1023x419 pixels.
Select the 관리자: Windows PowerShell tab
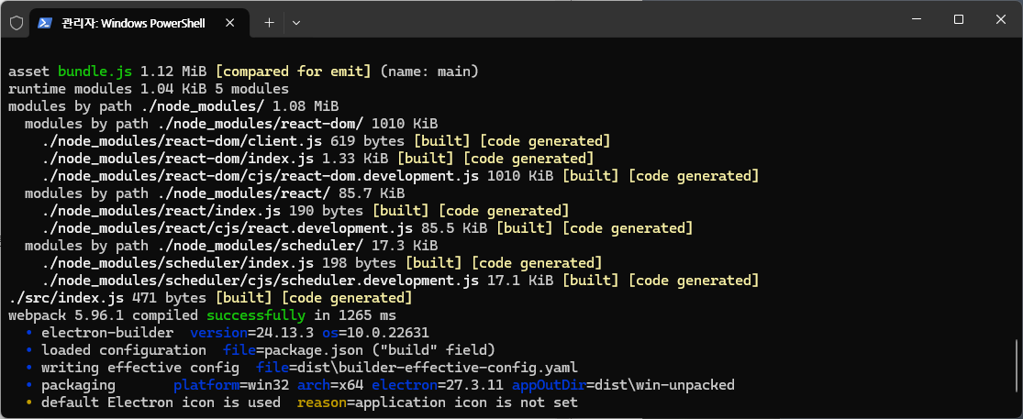click(139, 23)
